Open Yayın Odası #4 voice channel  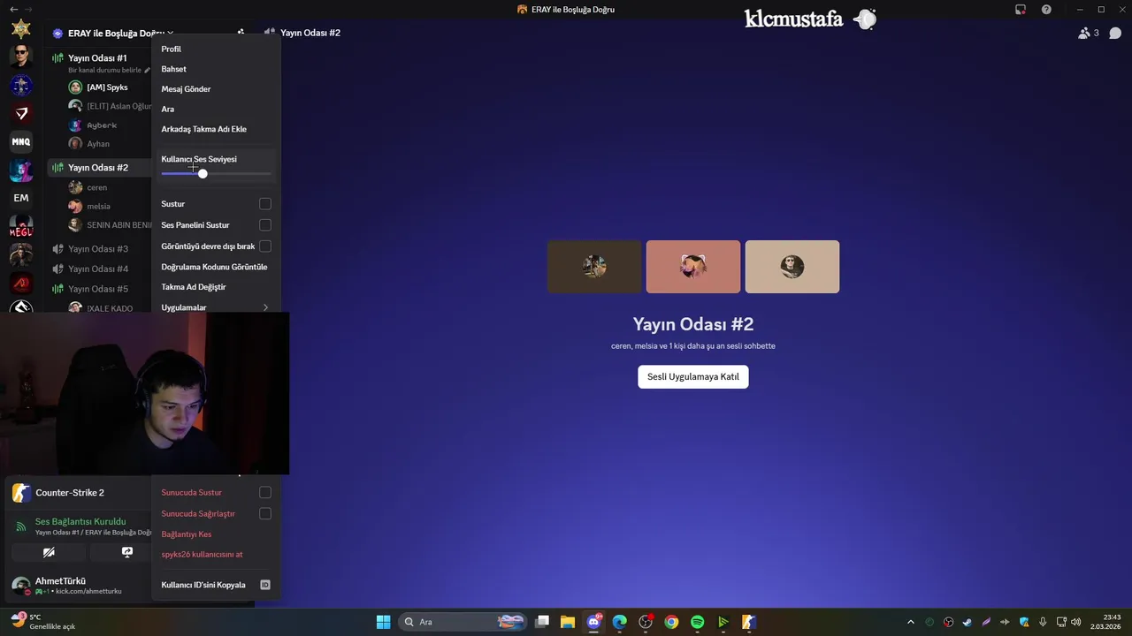(x=99, y=269)
